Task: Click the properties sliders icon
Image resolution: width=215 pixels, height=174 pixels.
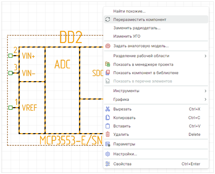Action: pyautogui.click(x=108, y=164)
